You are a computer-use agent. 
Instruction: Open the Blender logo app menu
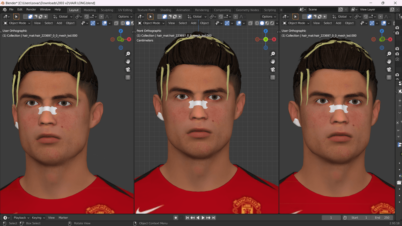click(4, 10)
